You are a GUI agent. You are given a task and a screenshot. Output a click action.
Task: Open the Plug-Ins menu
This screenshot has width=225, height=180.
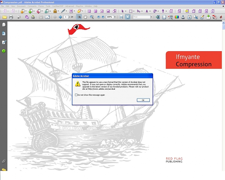point(79,6)
